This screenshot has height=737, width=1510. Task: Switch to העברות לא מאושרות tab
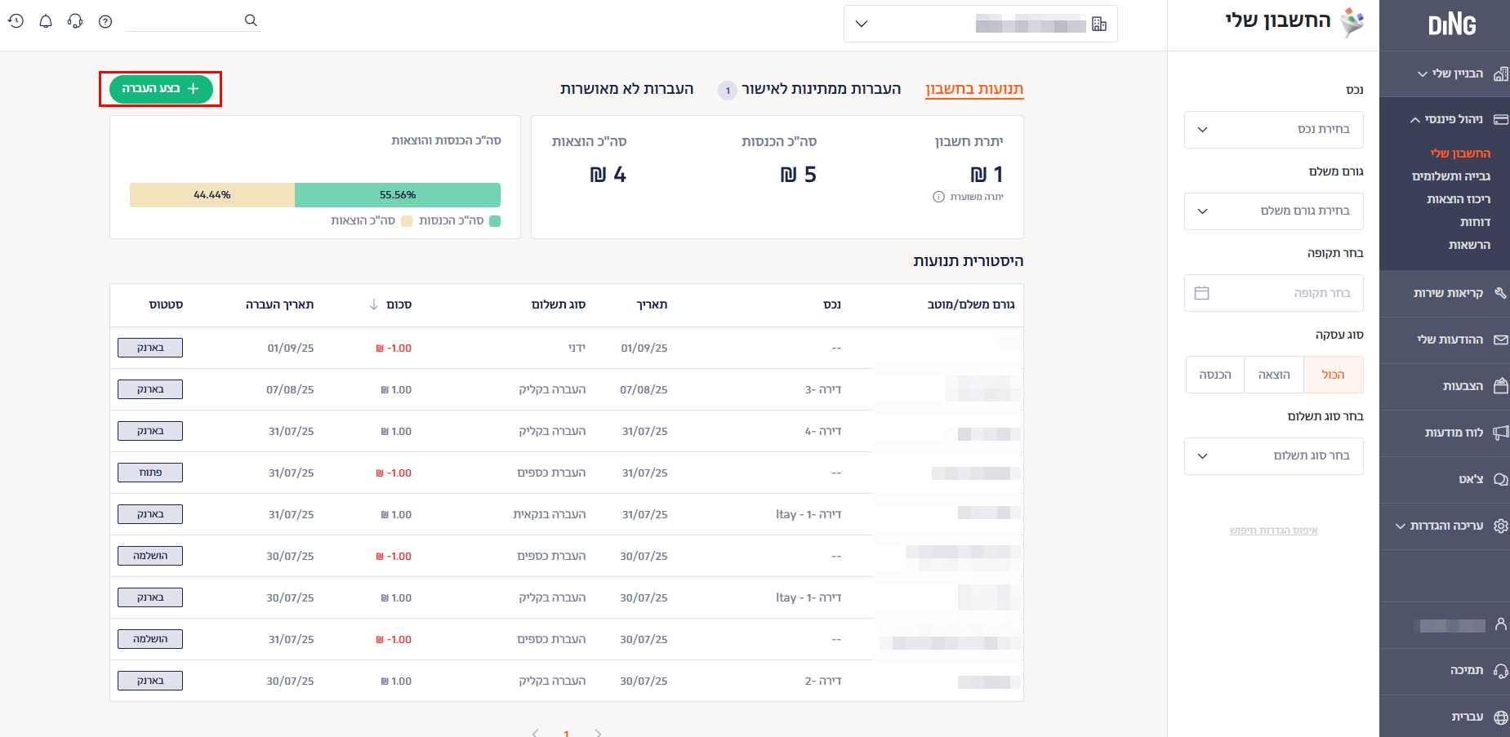click(626, 89)
